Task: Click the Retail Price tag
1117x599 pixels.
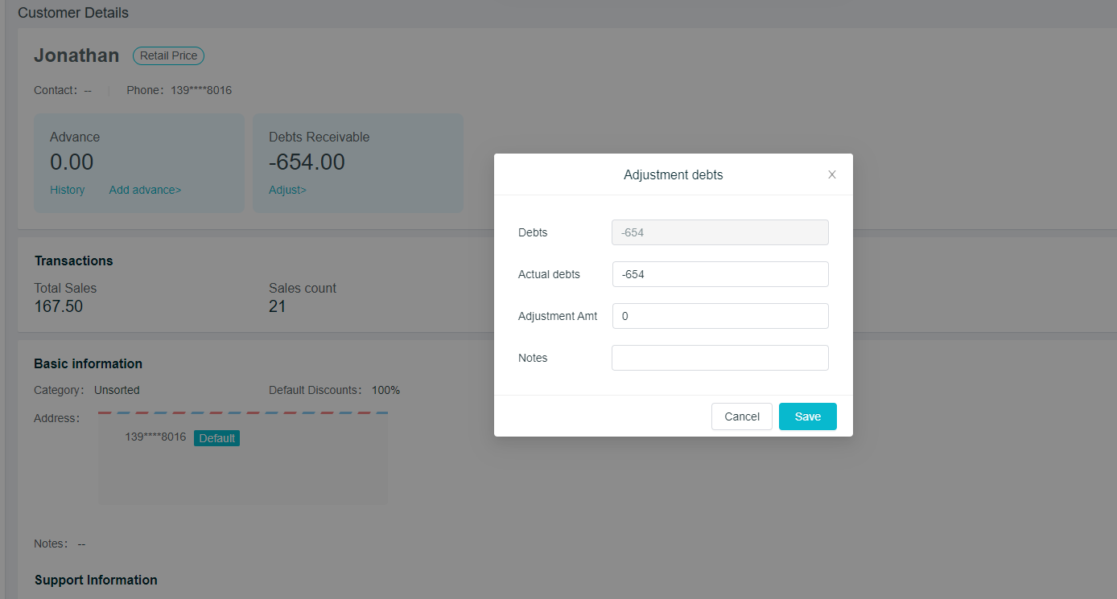Action: [x=168, y=55]
